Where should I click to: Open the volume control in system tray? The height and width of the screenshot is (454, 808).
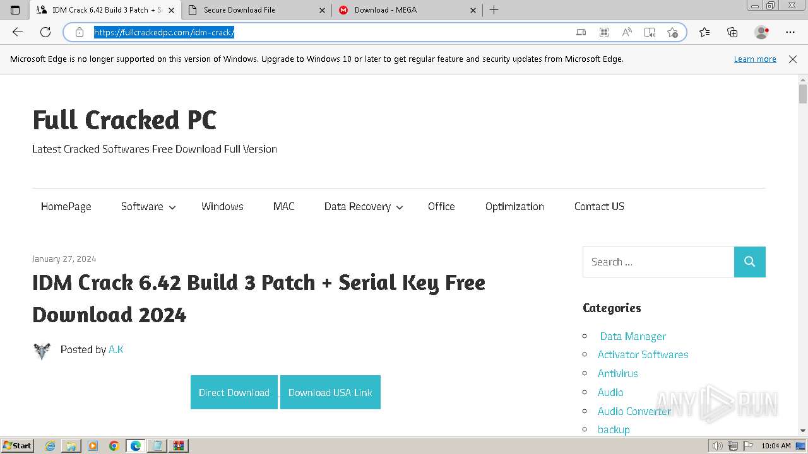[x=718, y=446]
